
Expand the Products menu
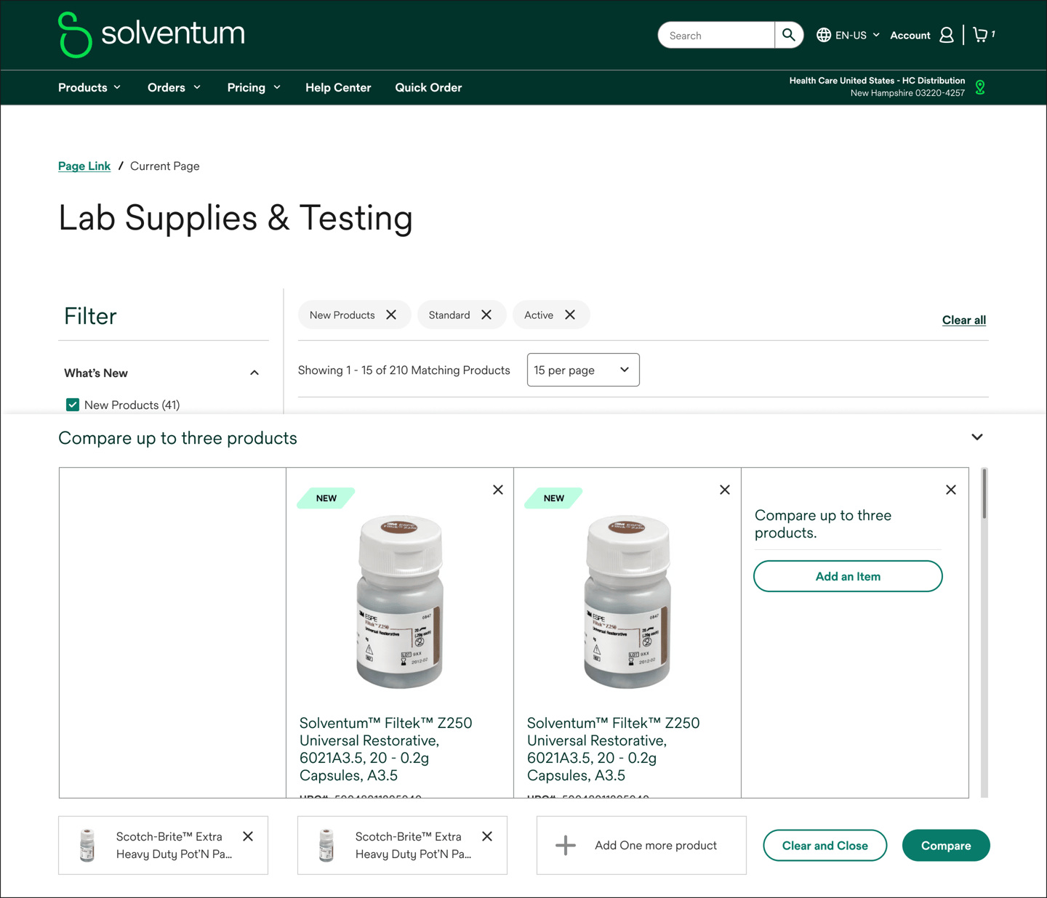click(x=89, y=87)
